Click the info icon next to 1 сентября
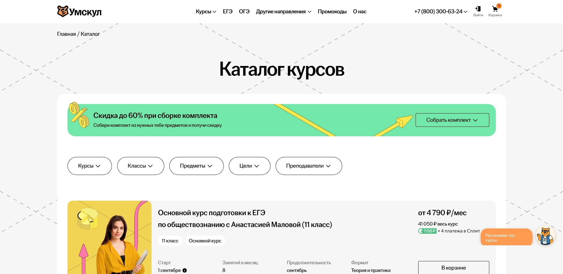The image size is (563, 274). tap(185, 270)
